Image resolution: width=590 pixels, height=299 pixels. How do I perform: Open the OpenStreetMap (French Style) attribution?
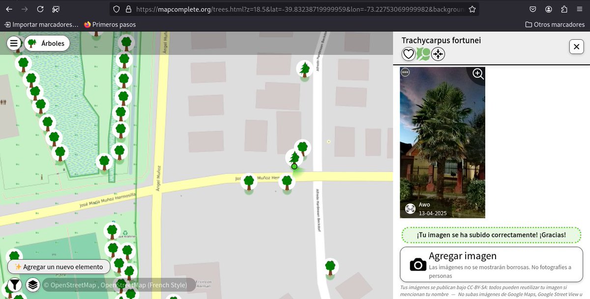(144, 285)
